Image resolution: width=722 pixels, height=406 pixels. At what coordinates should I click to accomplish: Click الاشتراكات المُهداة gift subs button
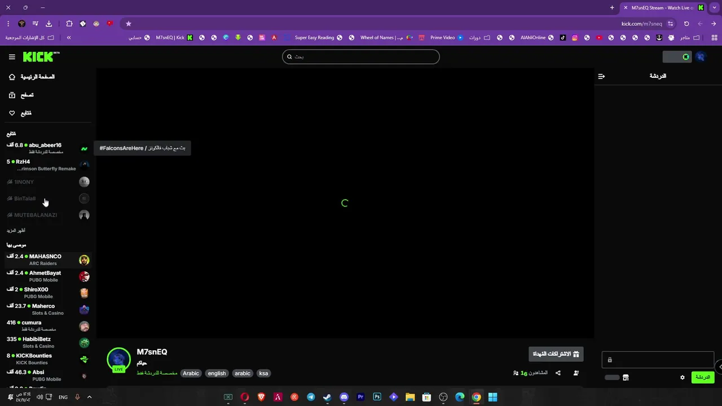tap(556, 354)
